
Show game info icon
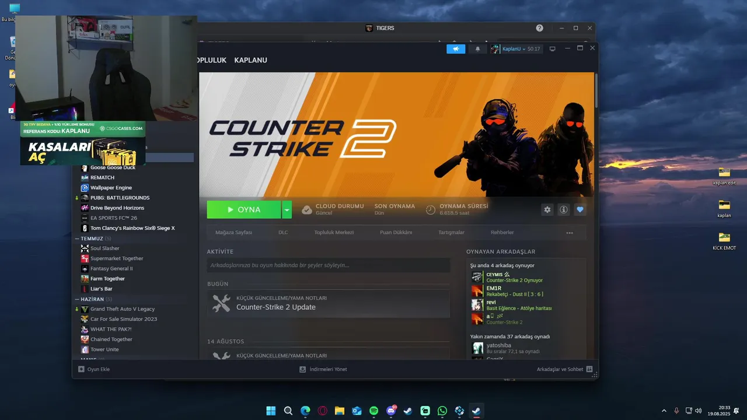click(563, 209)
